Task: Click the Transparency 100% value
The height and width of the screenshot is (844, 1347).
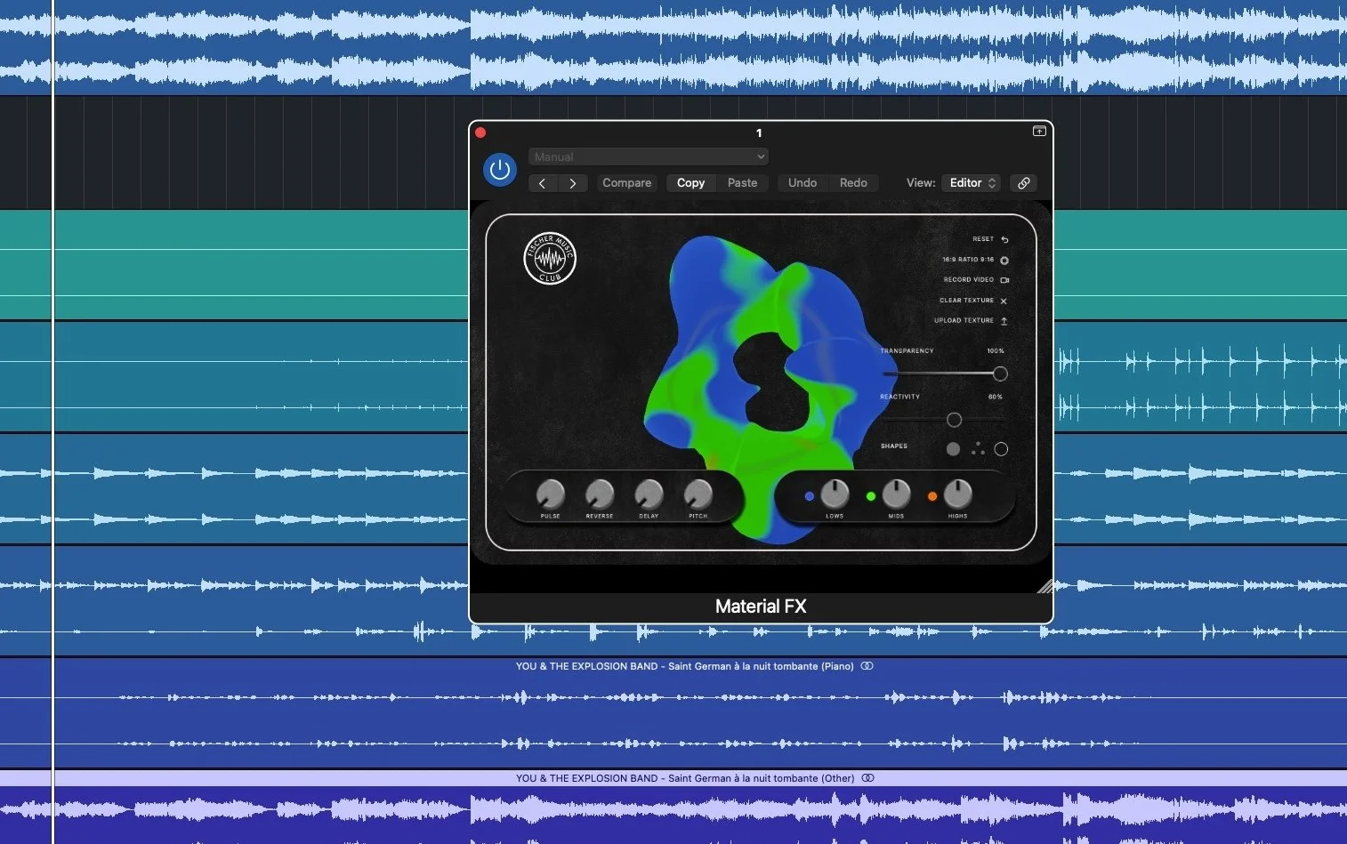Action: coord(996,351)
